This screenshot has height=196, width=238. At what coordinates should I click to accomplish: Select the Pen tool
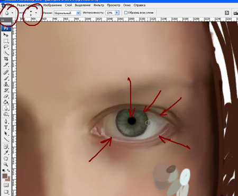[6, 122]
